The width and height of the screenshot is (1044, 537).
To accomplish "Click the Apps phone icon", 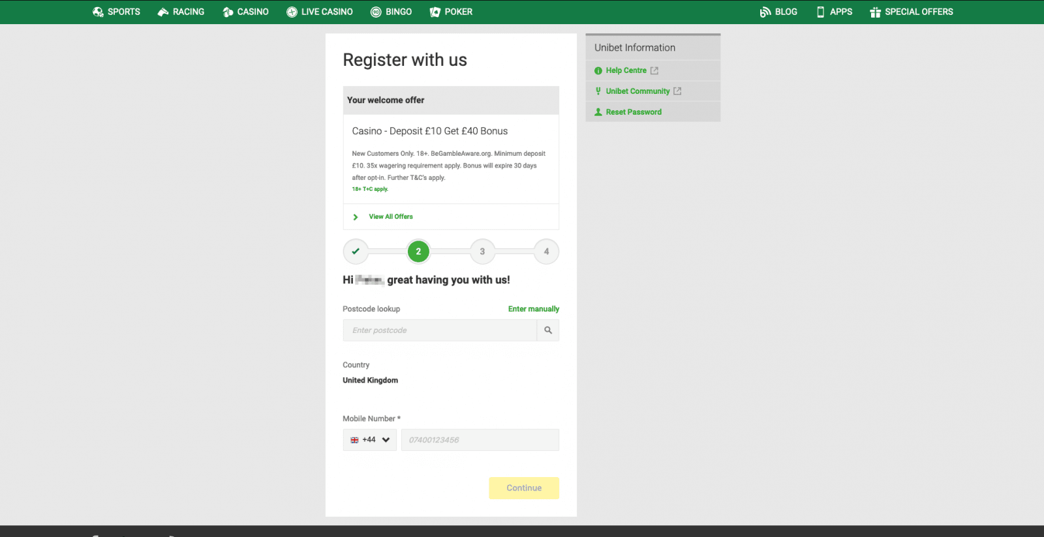I will 821,12.
